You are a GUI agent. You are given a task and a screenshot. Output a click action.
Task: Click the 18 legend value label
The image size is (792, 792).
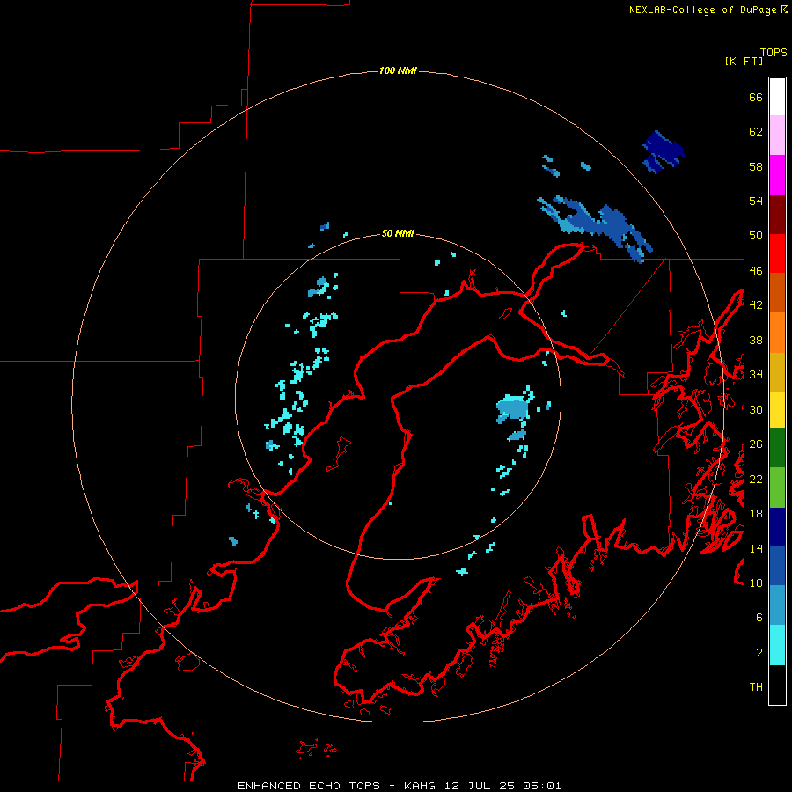click(x=756, y=514)
